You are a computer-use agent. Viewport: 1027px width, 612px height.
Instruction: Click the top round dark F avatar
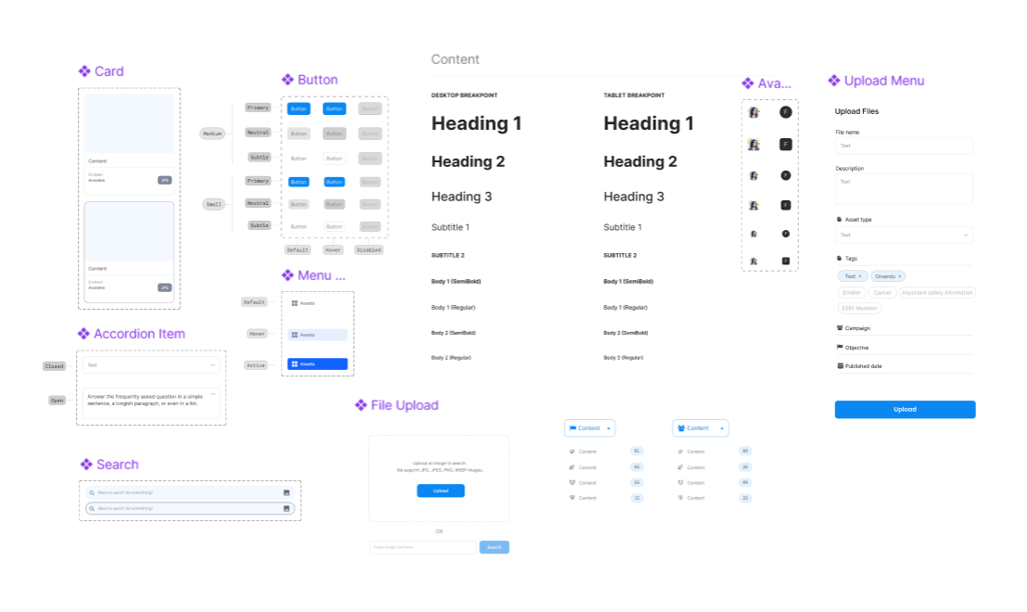pyautogui.click(x=785, y=112)
